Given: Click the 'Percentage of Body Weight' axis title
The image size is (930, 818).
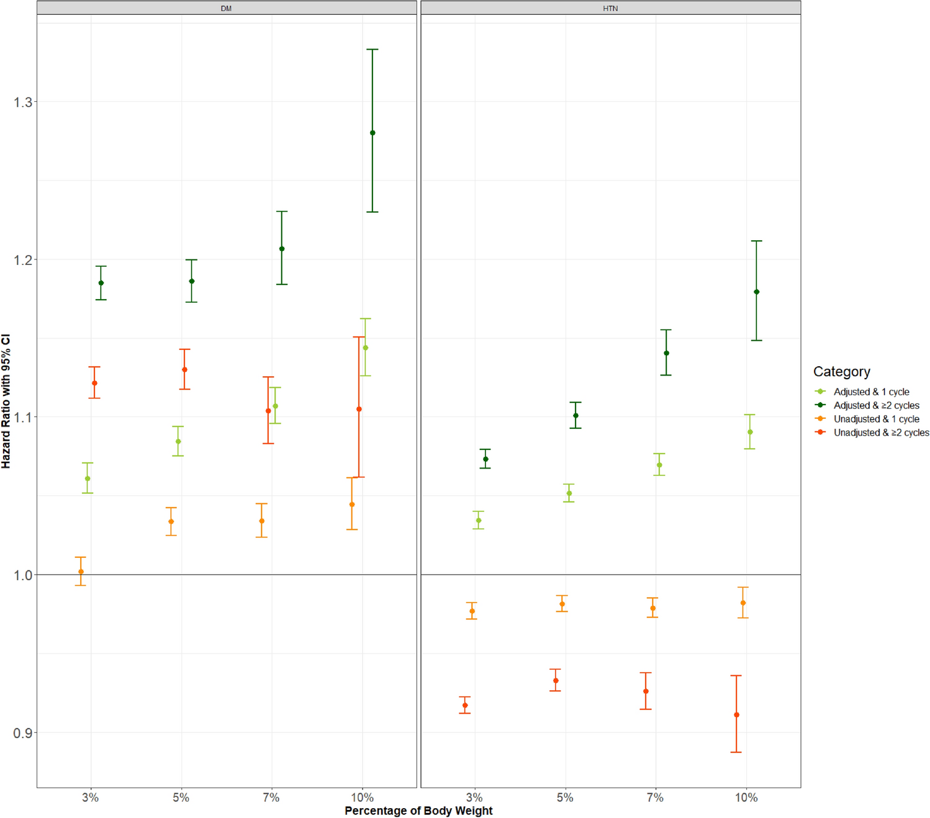Looking at the screenshot, I should click(418, 811).
